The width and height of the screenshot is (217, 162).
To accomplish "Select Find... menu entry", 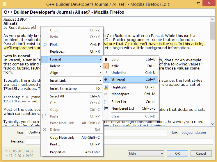I will click(x=72, y=45).
